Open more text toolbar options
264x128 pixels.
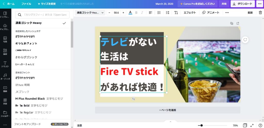coord(227,13)
